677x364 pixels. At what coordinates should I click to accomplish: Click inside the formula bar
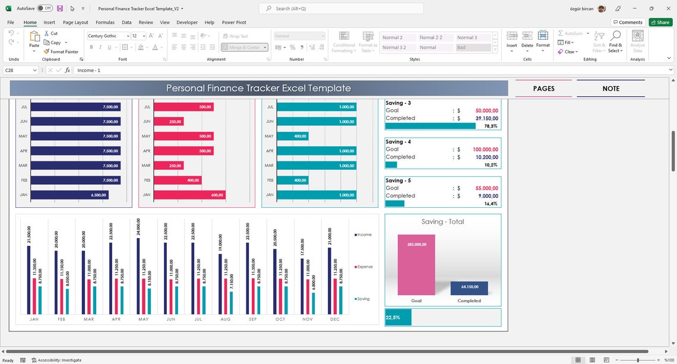tap(178, 70)
